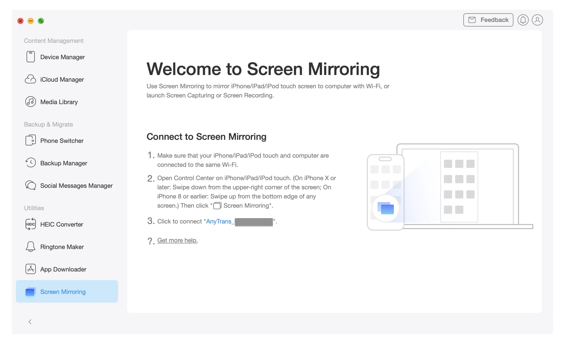Open the Media Library
This screenshot has height=348, width=565.
(x=59, y=102)
